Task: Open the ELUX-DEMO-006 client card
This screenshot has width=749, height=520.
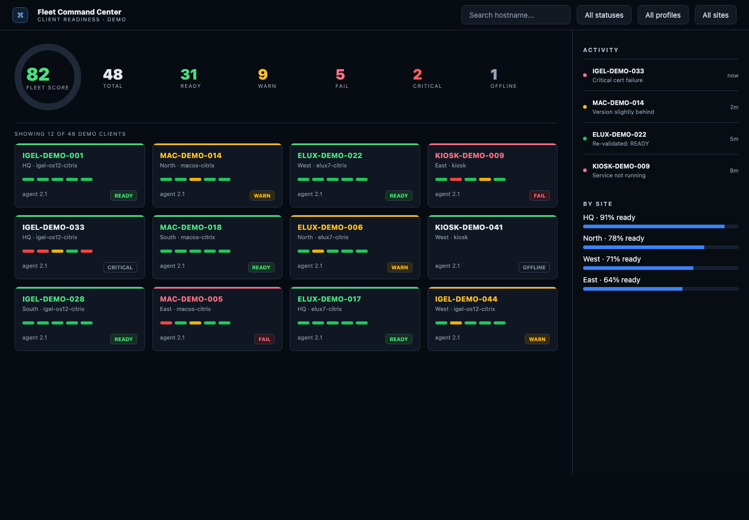Action: click(355, 247)
